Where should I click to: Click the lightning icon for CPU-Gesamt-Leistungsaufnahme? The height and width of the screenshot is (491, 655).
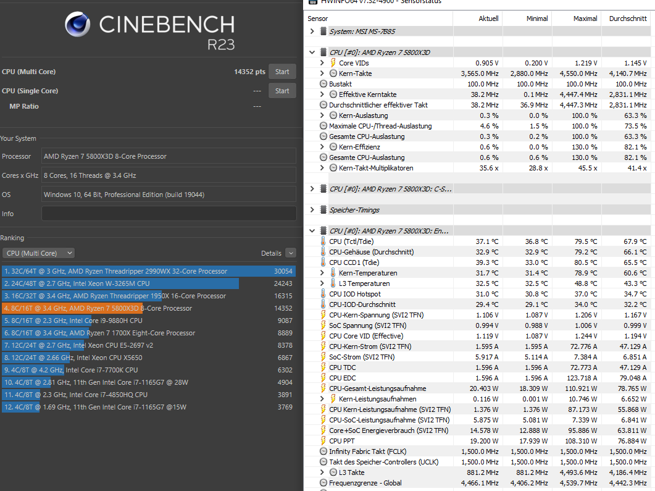(x=323, y=388)
